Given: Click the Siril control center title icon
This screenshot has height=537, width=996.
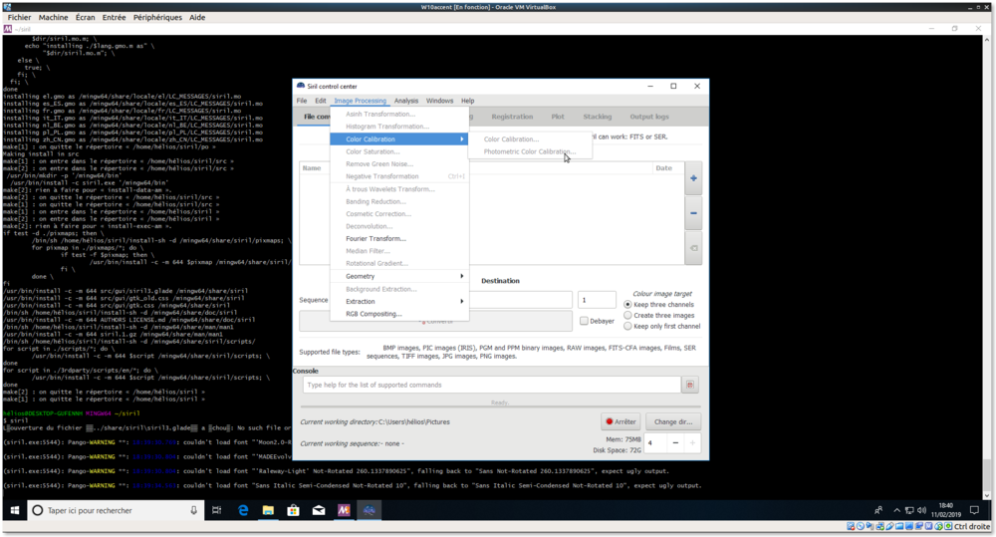Looking at the screenshot, I should [x=301, y=86].
